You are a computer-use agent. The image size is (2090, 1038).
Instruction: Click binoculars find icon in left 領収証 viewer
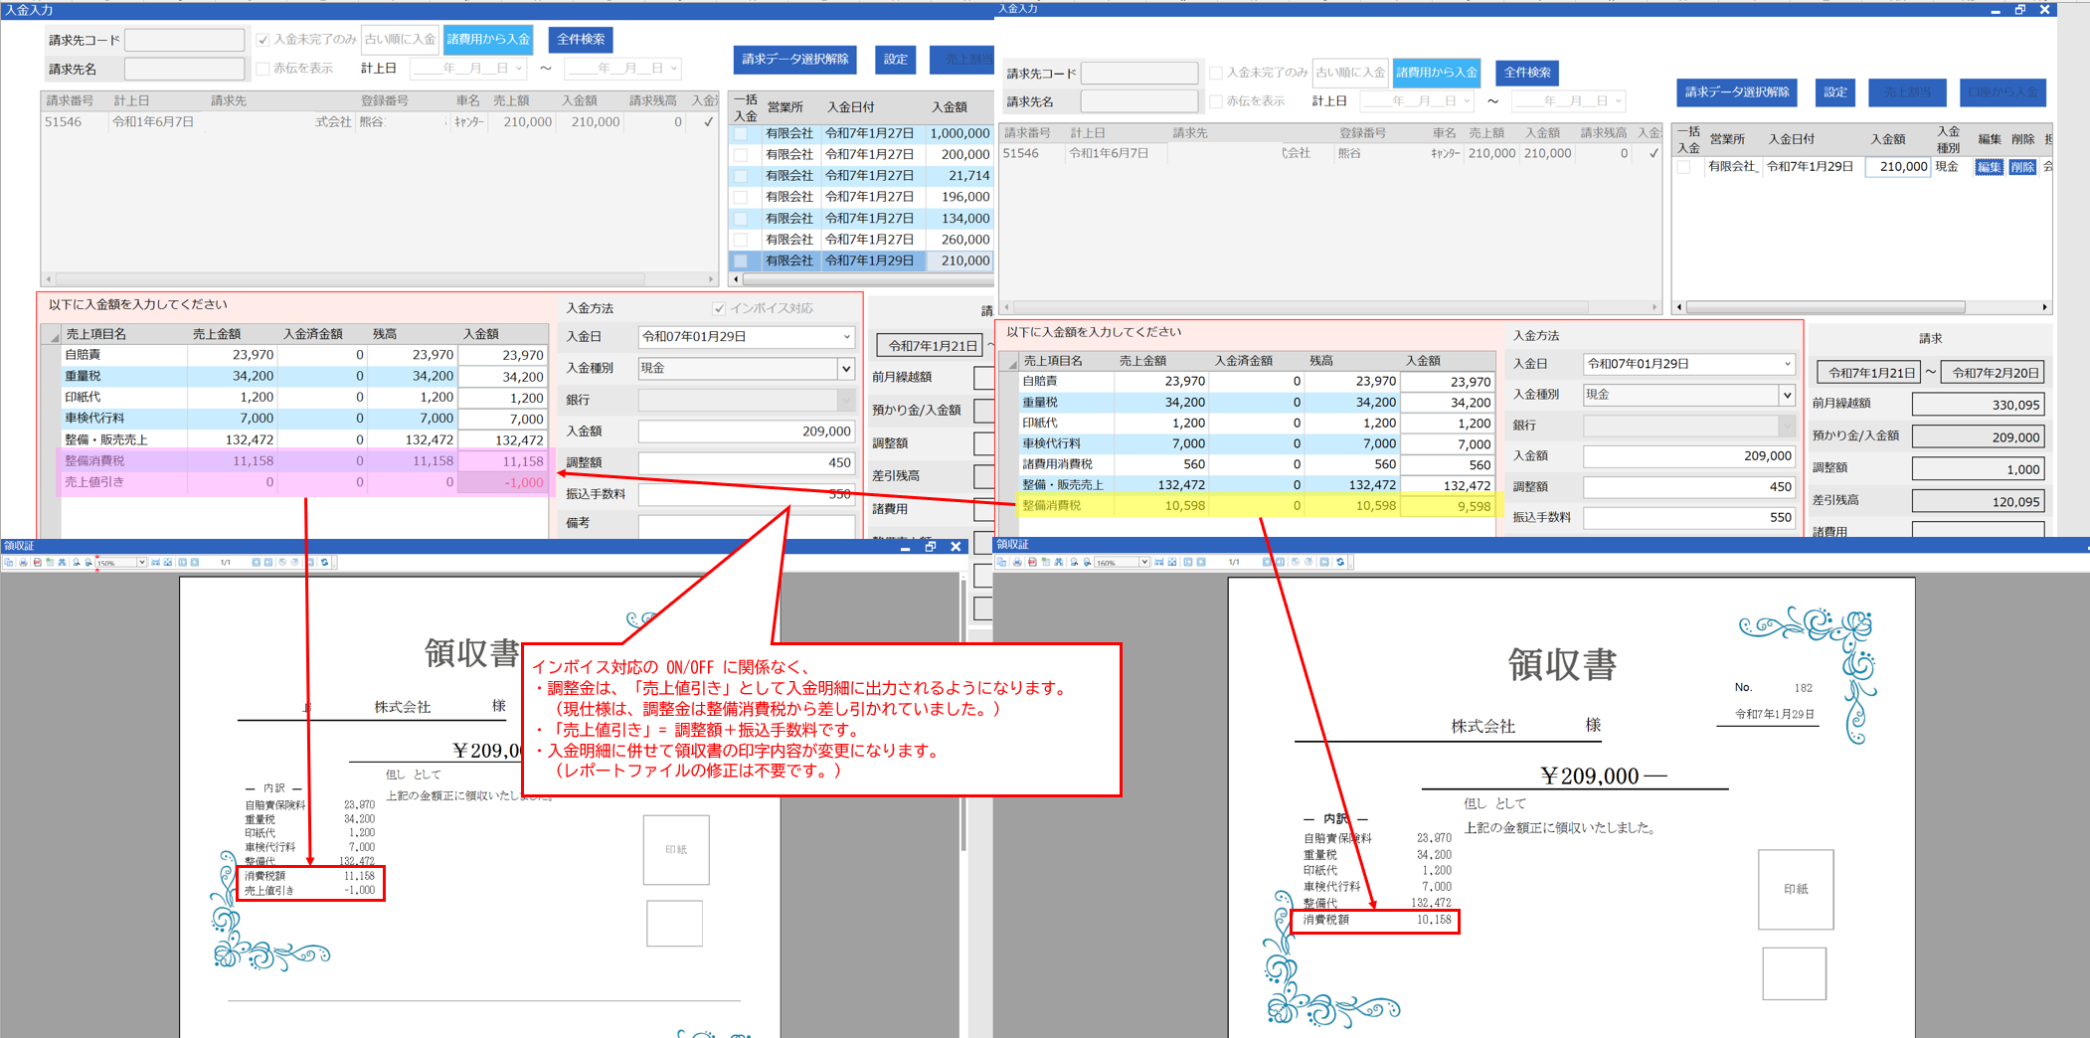tap(62, 563)
